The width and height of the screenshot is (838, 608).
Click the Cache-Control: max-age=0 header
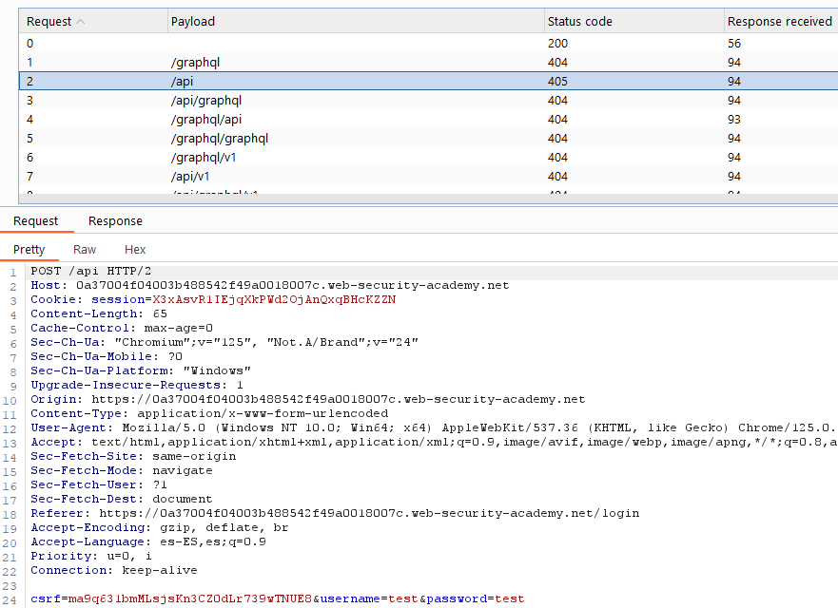[x=122, y=329]
